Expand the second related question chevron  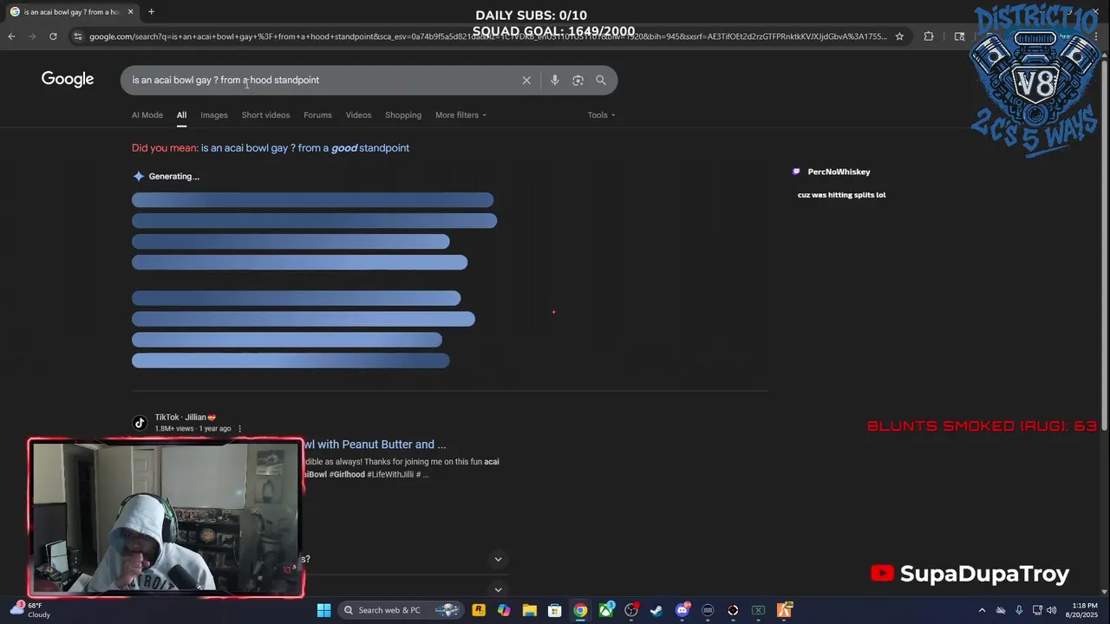pos(498,589)
